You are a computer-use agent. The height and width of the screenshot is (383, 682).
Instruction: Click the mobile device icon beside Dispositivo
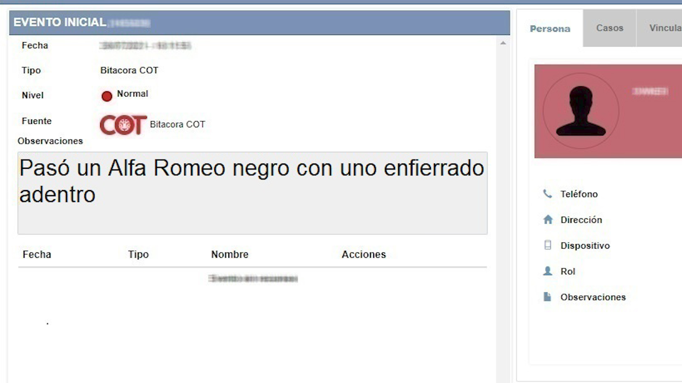click(548, 245)
